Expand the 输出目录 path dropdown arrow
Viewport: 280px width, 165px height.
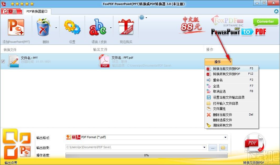pos(204,147)
